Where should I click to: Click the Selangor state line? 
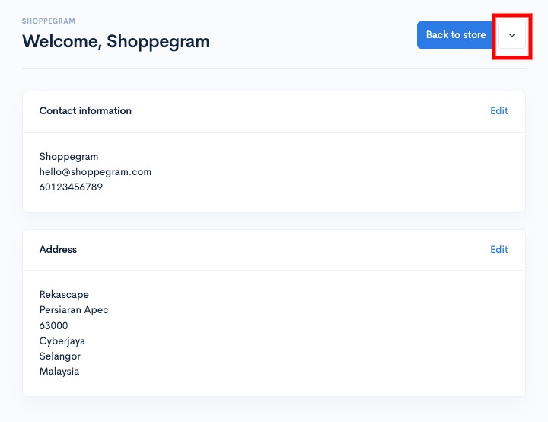(60, 356)
